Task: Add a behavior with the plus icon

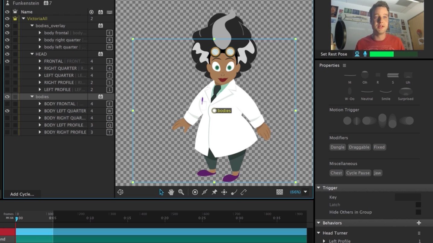Action: 419,223
